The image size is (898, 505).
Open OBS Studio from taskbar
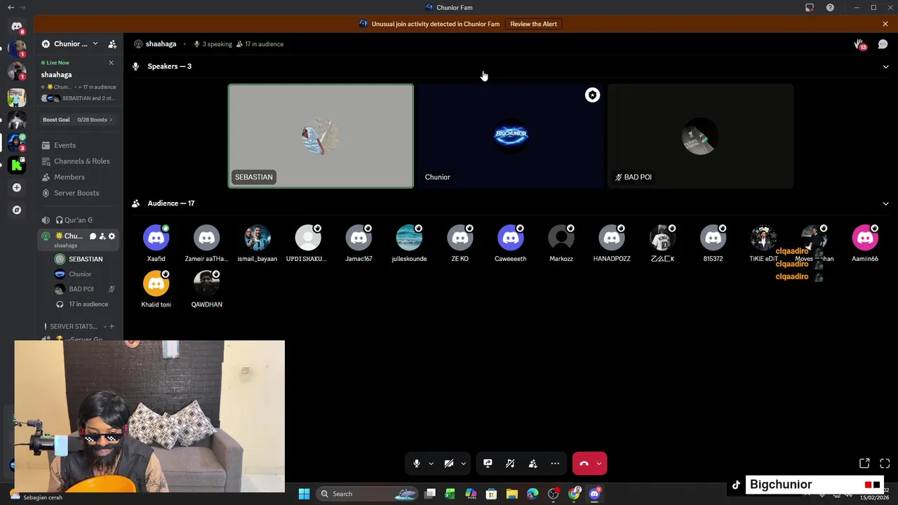[554, 494]
